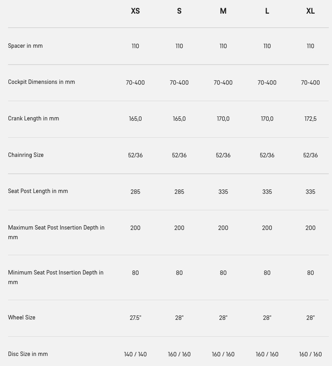Screen dimensions: 332x366
Task: Select the L size column header
Action: [x=267, y=11]
